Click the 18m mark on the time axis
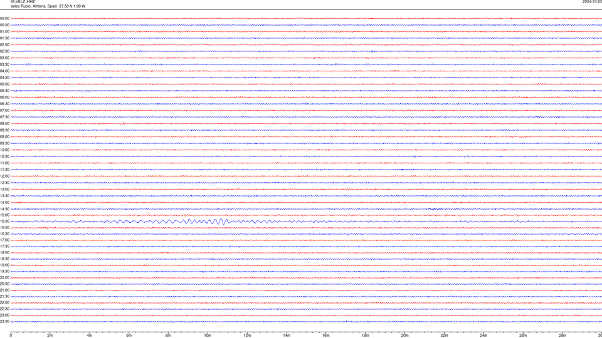 click(x=365, y=335)
